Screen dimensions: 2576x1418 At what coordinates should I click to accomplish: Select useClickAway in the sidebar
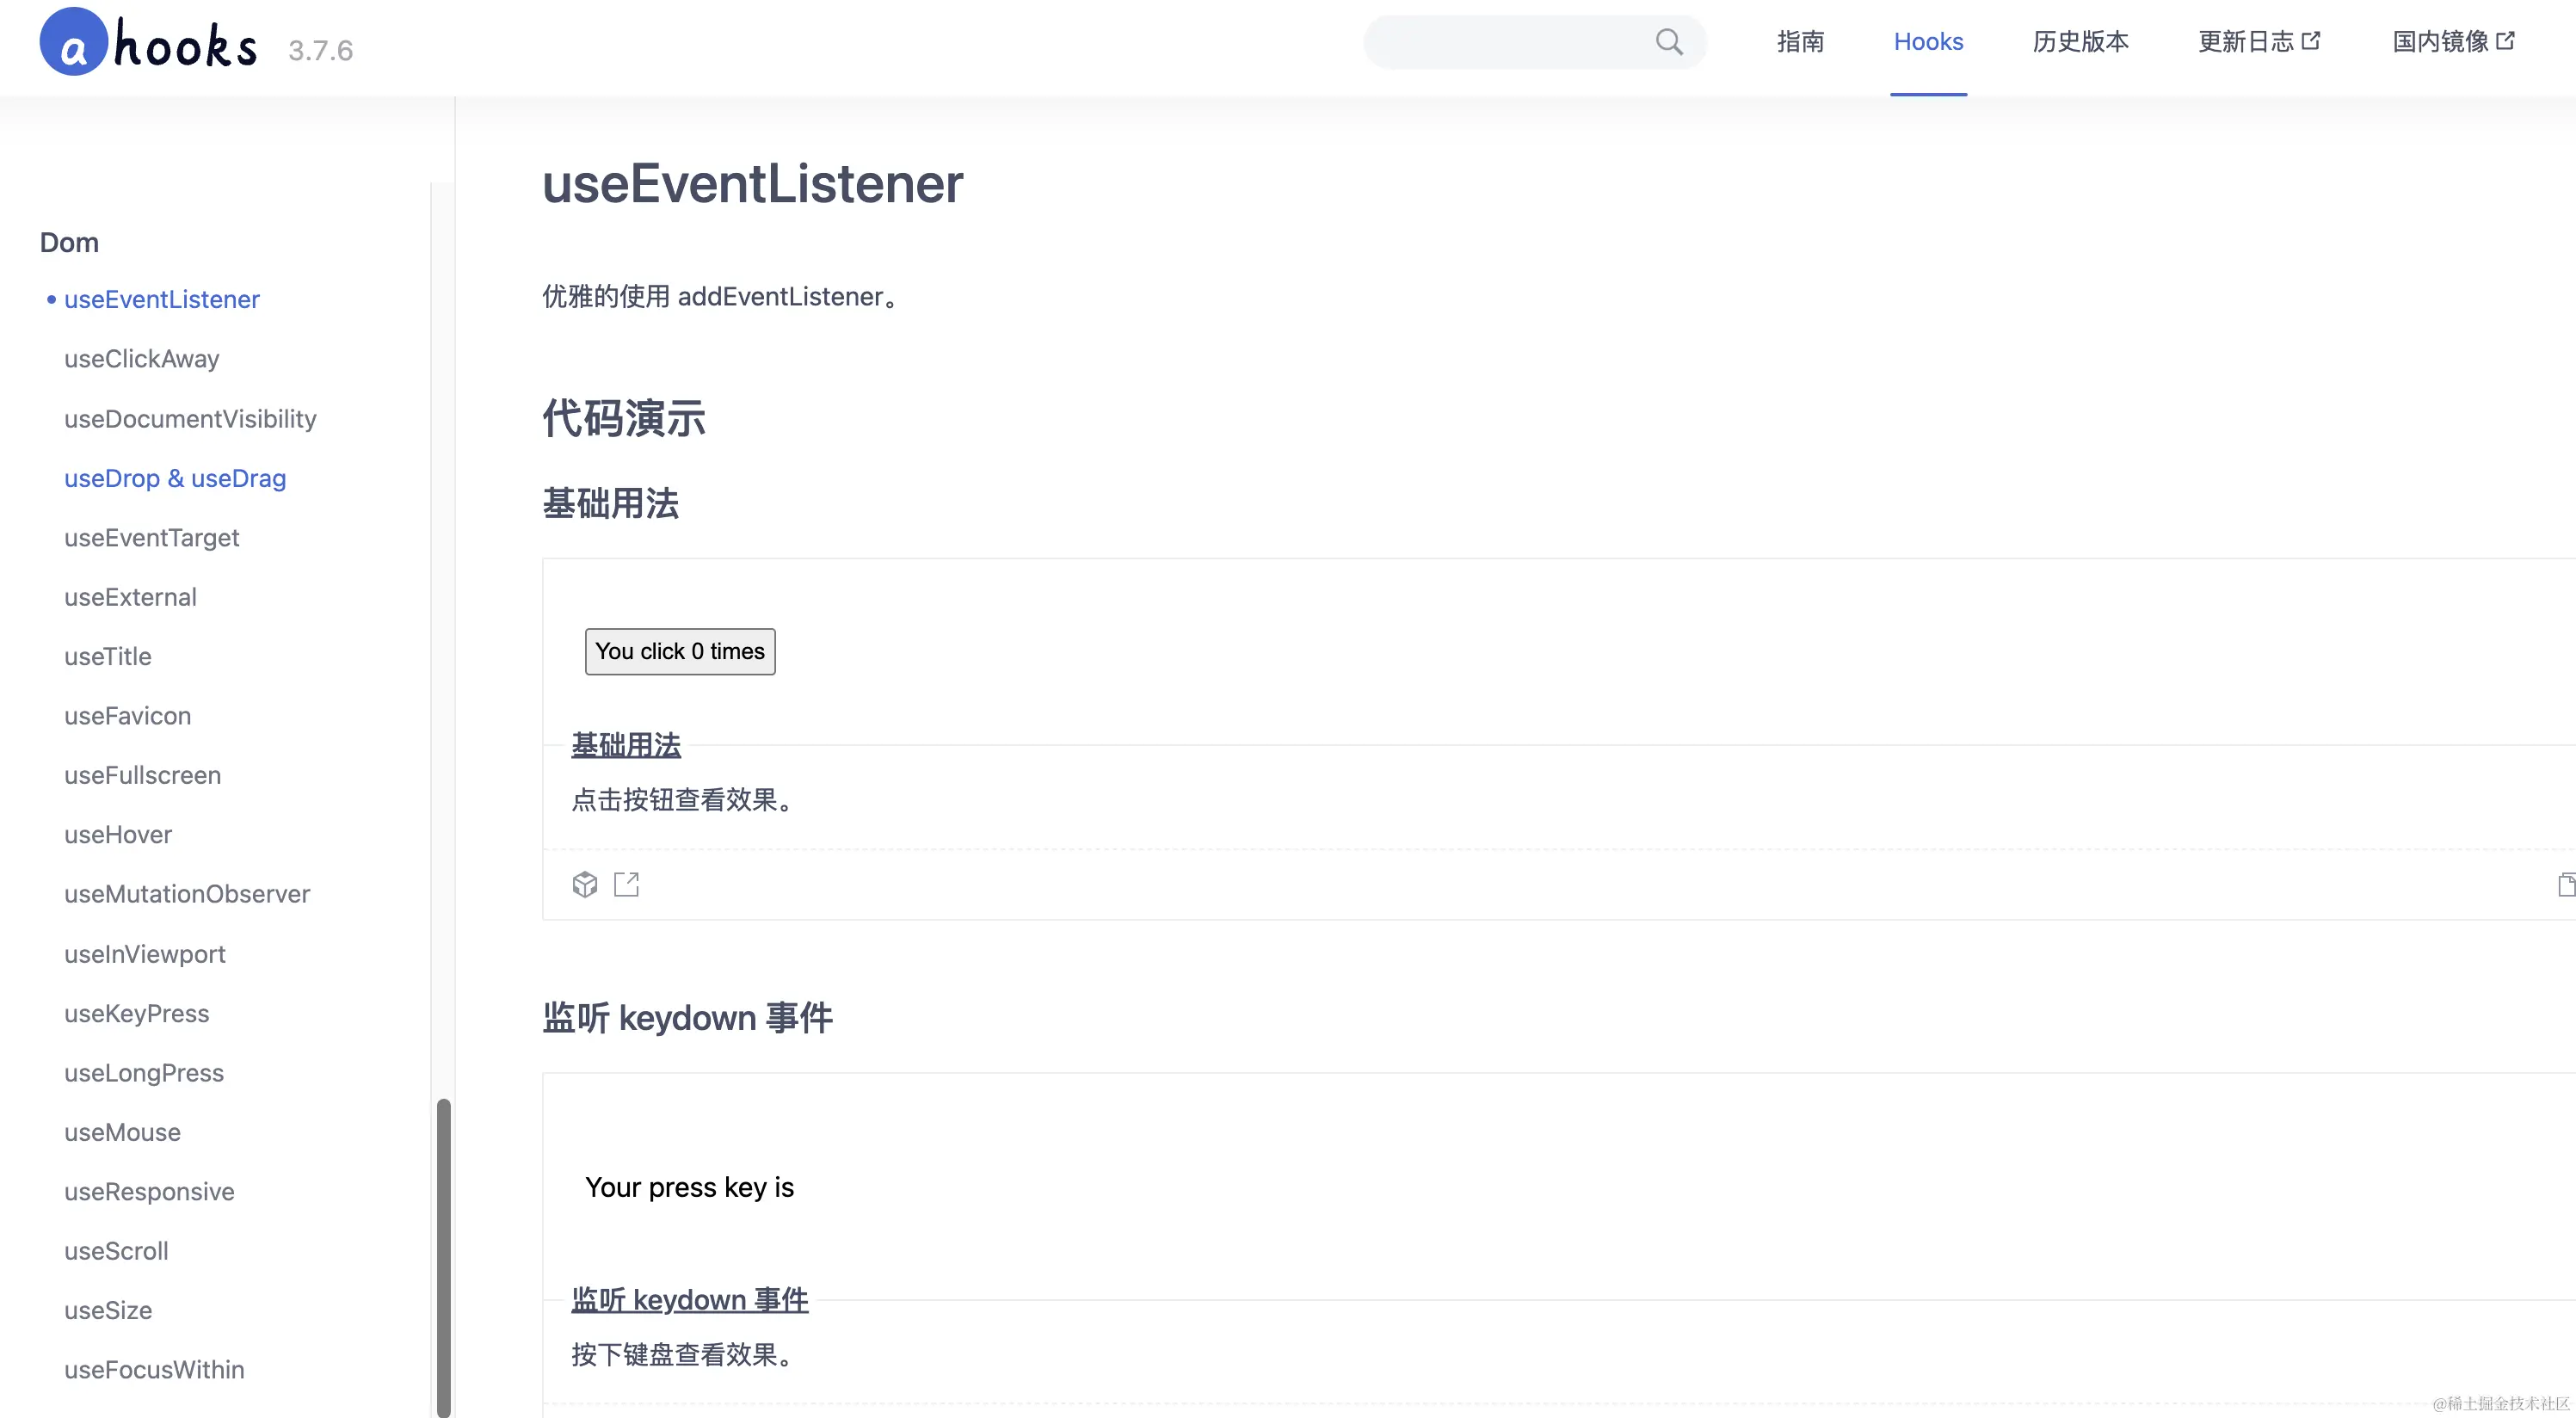pyautogui.click(x=142, y=359)
